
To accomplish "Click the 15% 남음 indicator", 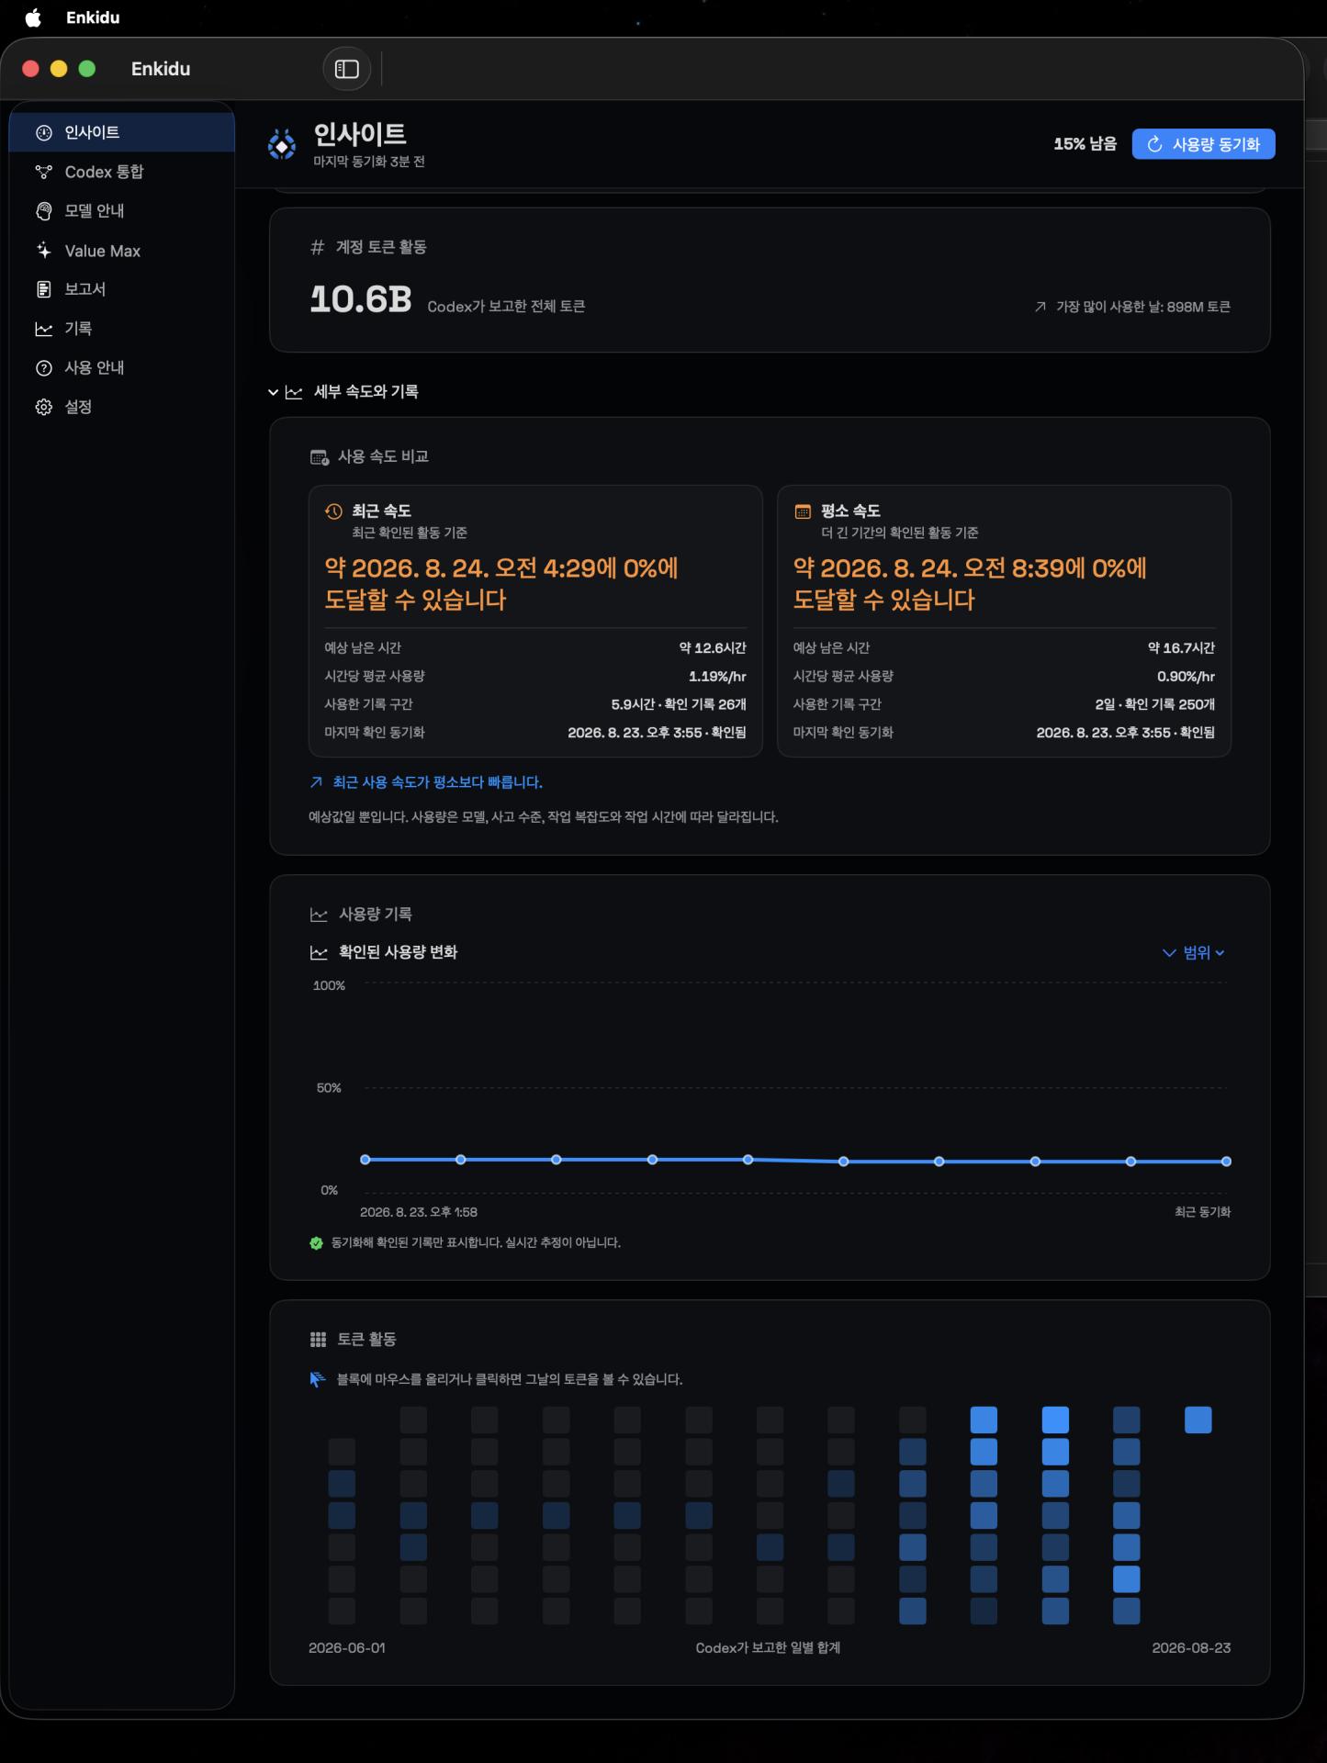I will coord(1085,144).
